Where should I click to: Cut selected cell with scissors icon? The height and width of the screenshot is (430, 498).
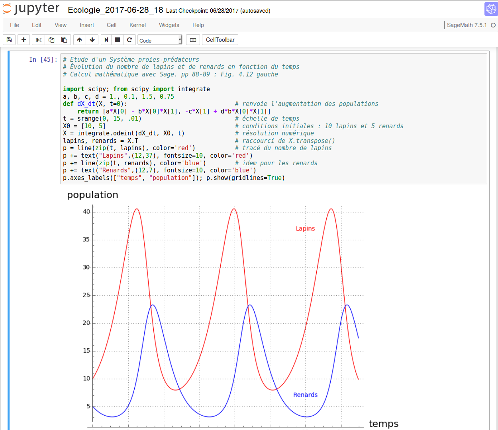(x=38, y=40)
